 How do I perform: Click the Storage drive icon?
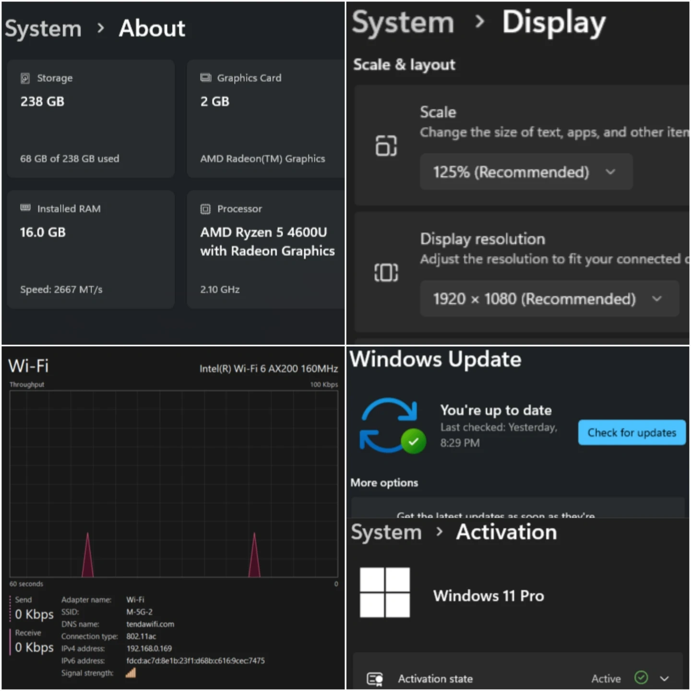[25, 78]
